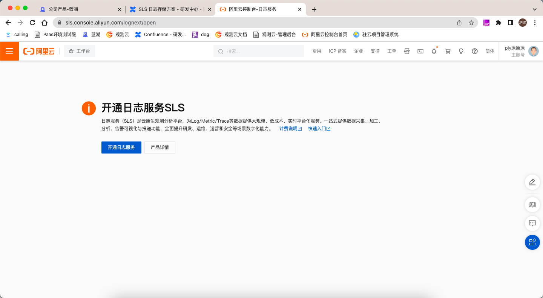
Task: Switch to the SLS 日志存储方案 tab
Action: [x=170, y=9]
